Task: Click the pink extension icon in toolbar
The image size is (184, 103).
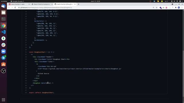Action: [166, 8]
